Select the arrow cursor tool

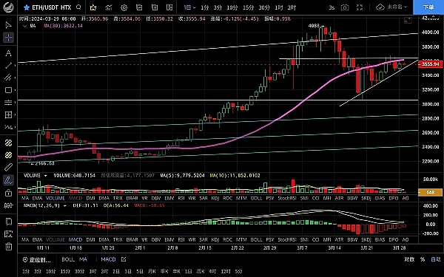click(x=8, y=25)
